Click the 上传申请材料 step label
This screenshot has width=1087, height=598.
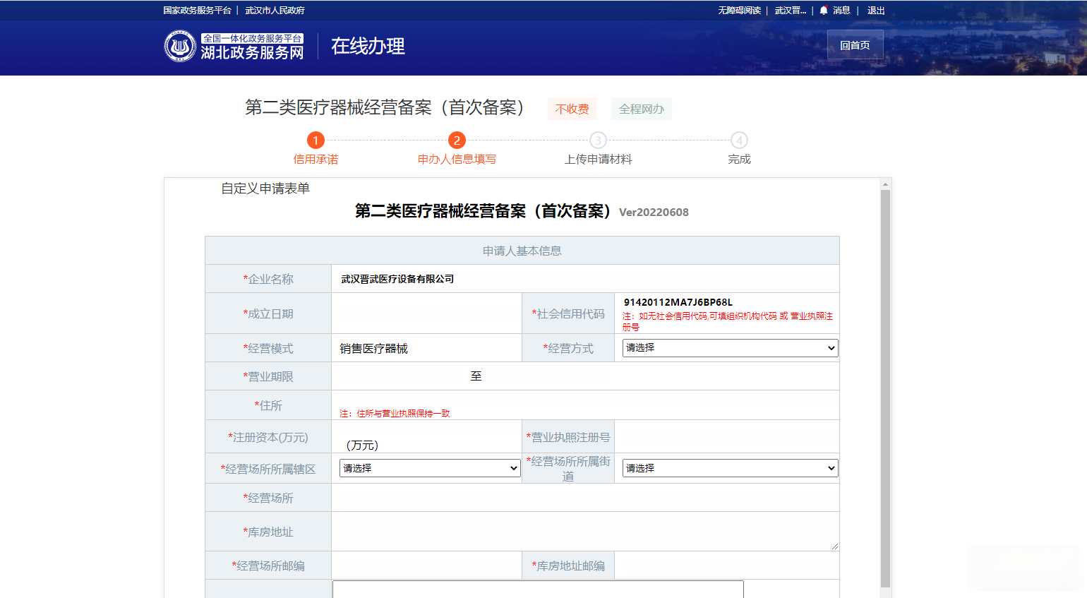[x=598, y=160]
